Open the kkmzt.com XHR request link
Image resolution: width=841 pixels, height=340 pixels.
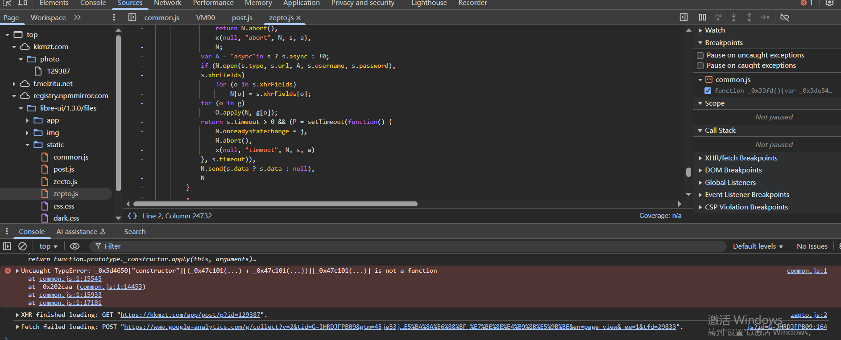pos(190,315)
